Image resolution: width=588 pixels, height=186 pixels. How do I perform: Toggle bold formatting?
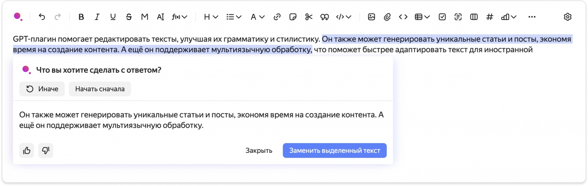tap(81, 17)
